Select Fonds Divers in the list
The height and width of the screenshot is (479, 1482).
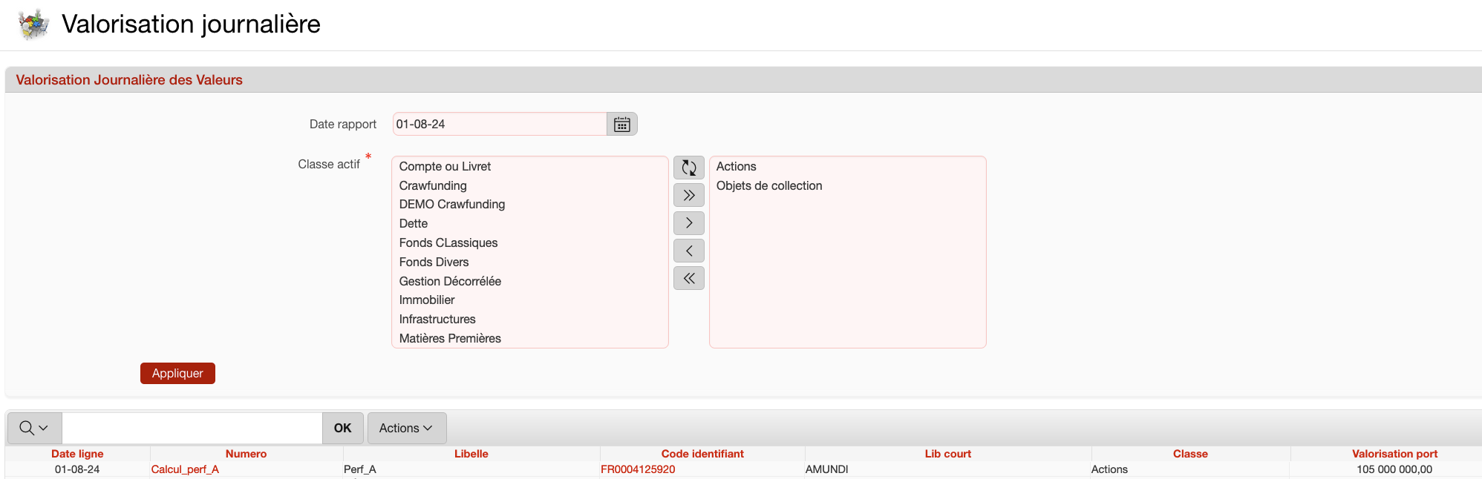434,262
